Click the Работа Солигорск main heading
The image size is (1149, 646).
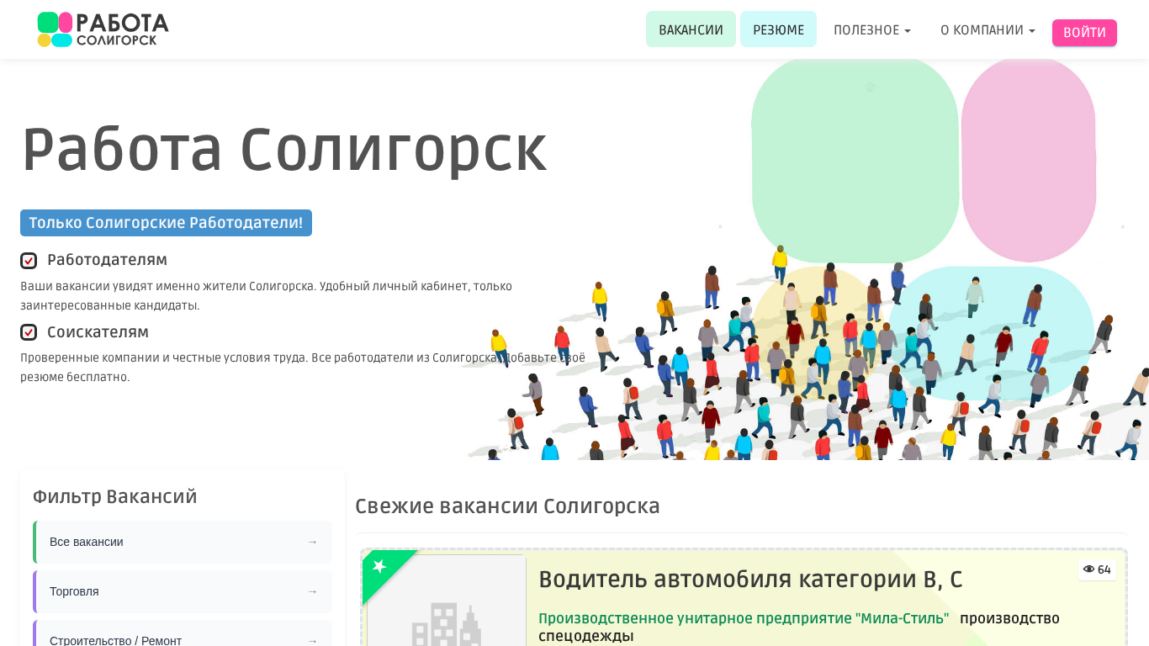tap(284, 150)
